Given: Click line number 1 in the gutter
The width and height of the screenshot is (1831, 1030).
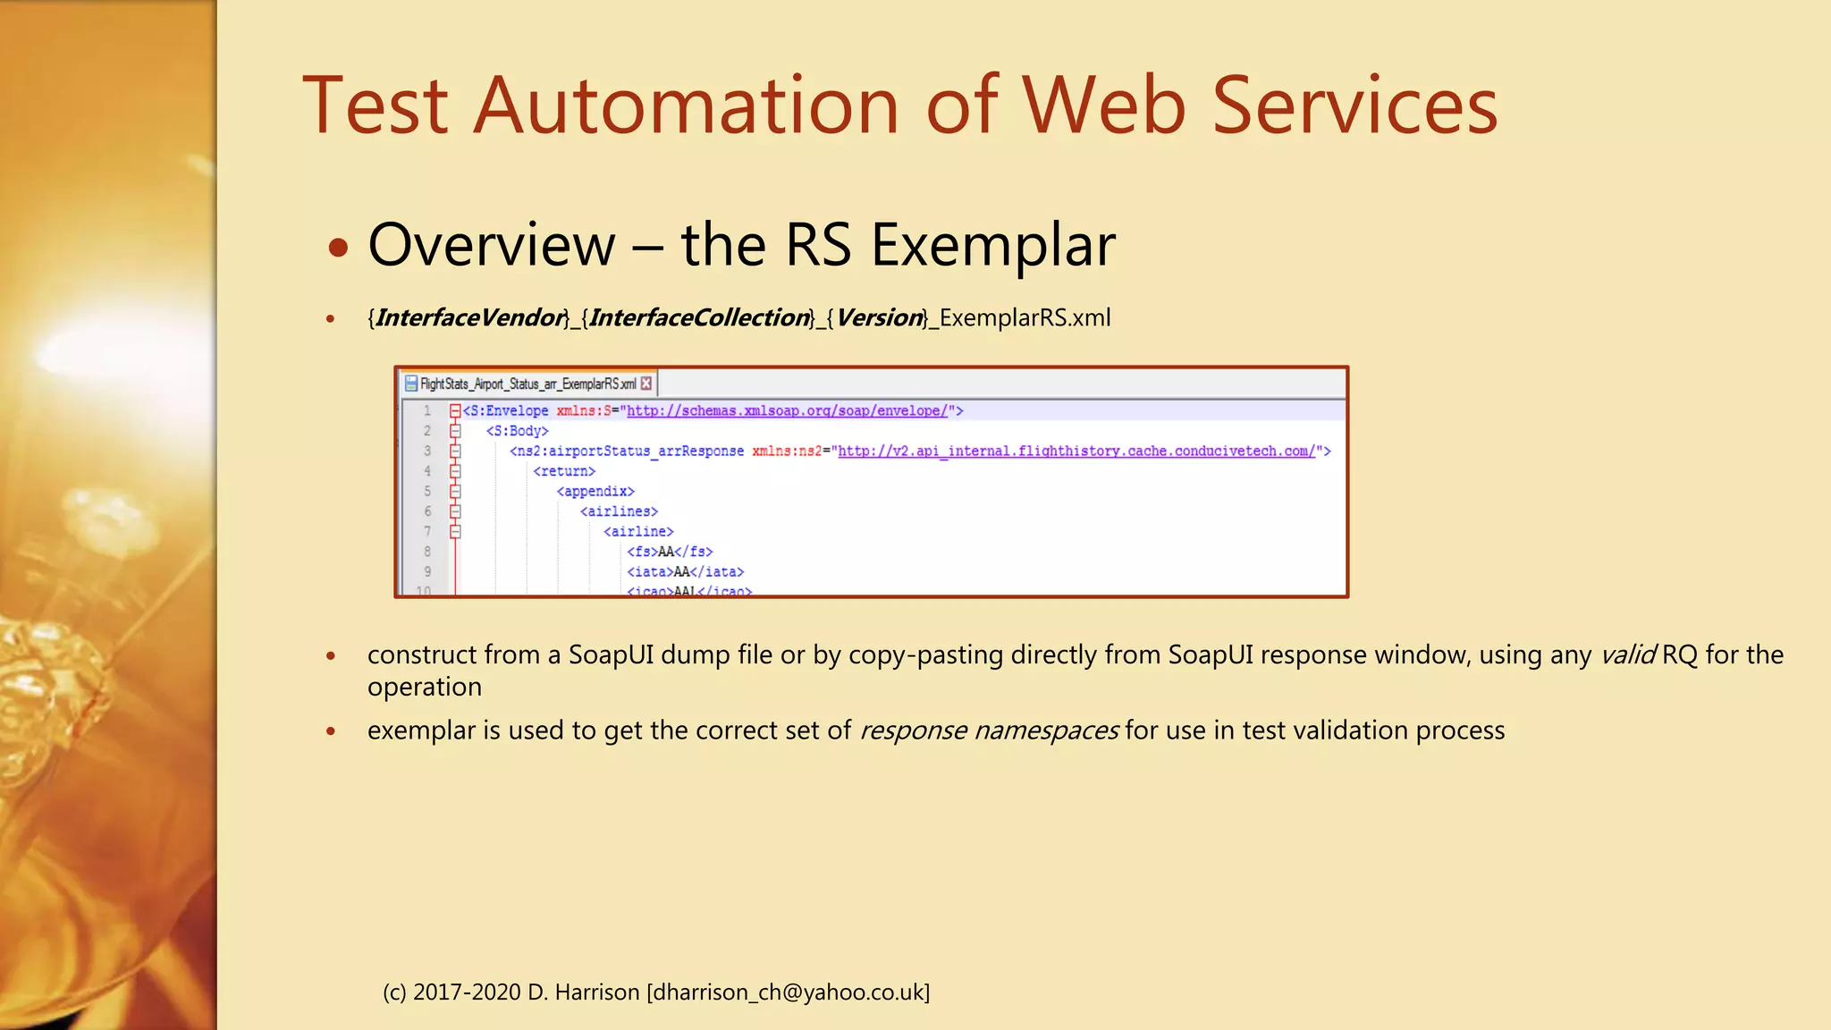Looking at the screenshot, I should point(427,410).
